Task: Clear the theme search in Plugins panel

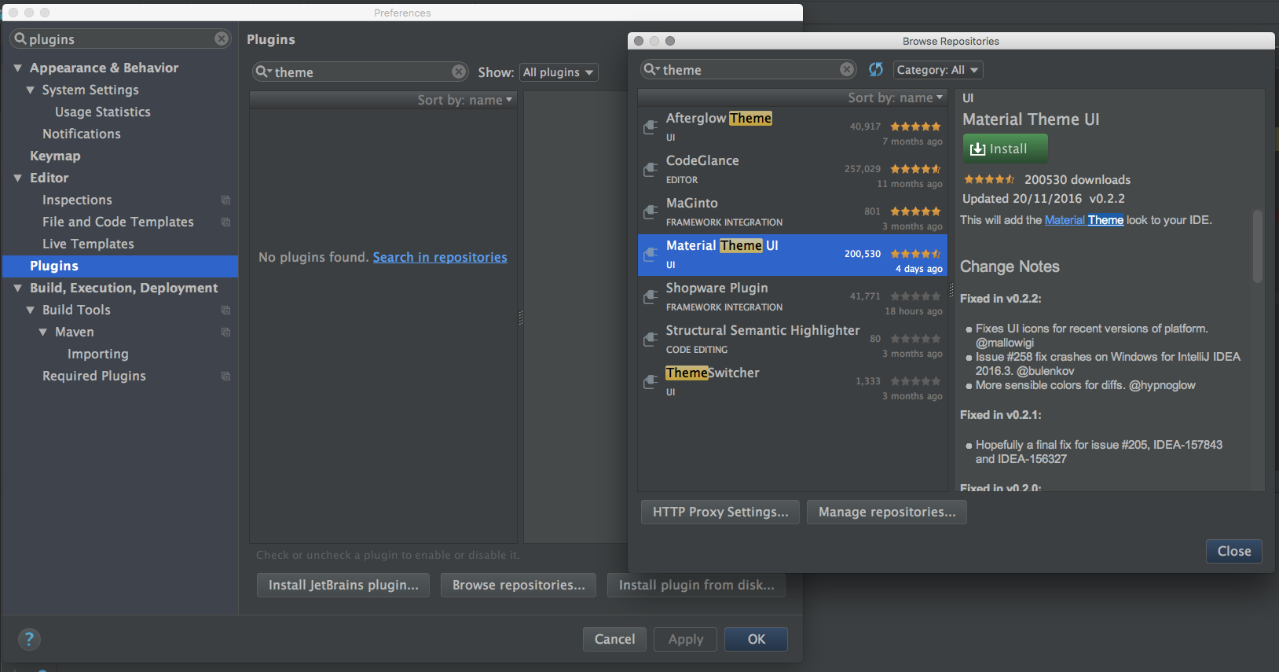Action: (459, 72)
